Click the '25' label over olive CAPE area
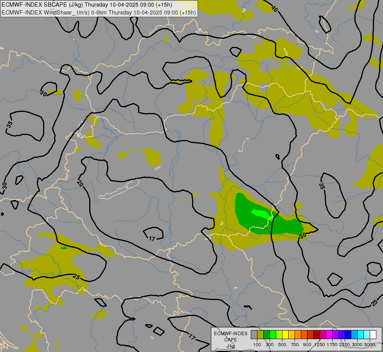Viewport: 383px width, 352px height. coord(76,277)
